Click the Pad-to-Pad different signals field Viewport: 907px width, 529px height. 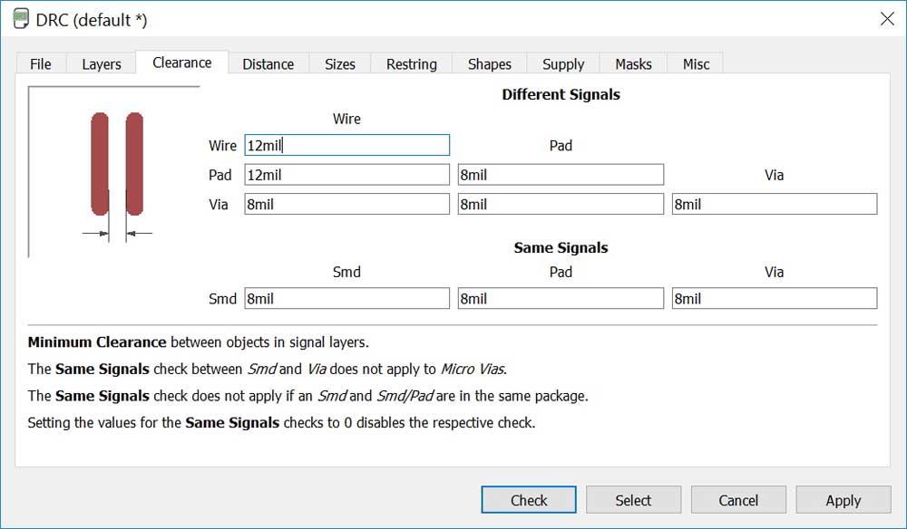click(561, 175)
